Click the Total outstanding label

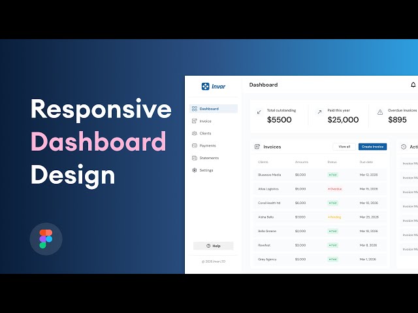(x=281, y=110)
